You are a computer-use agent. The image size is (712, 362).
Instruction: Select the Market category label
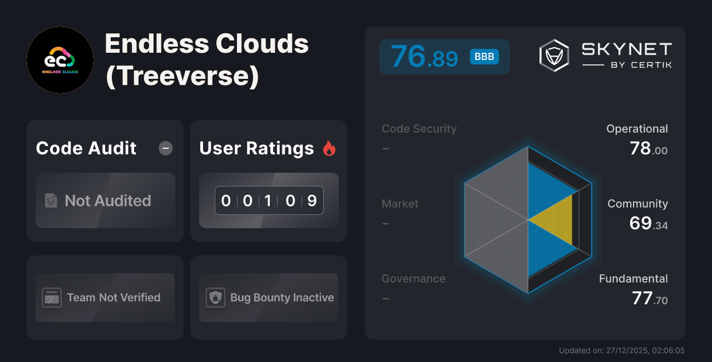click(x=400, y=204)
